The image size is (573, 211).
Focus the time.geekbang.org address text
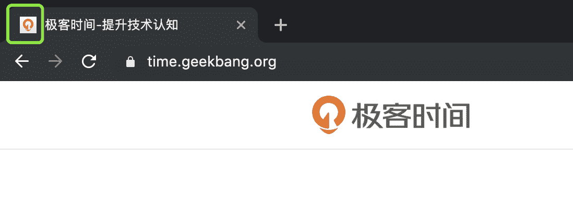211,62
